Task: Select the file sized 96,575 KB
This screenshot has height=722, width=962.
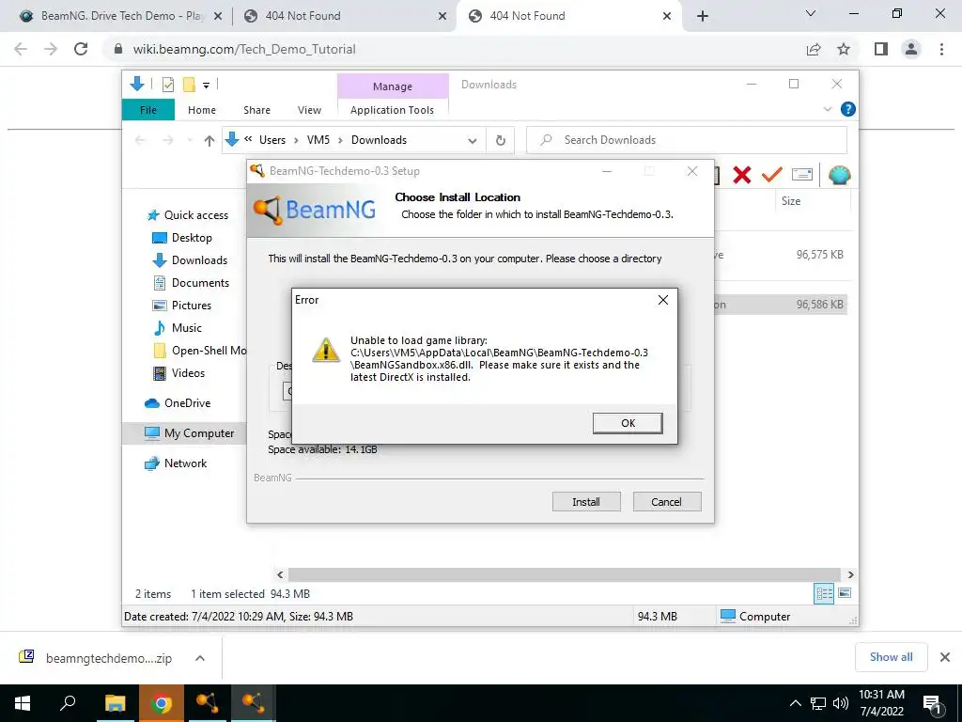Action: coord(819,254)
